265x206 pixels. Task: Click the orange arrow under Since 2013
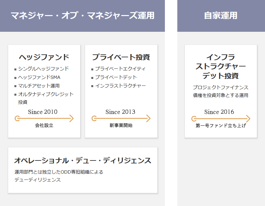click(121, 119)
